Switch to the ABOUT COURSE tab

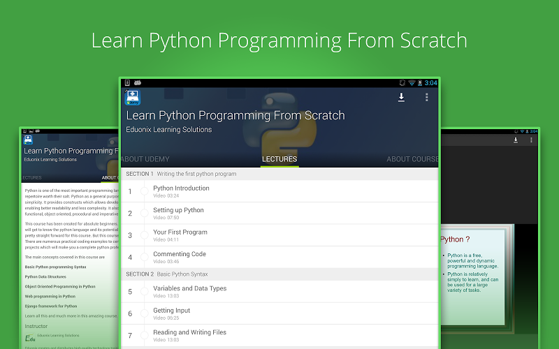(x=412, y=159)
